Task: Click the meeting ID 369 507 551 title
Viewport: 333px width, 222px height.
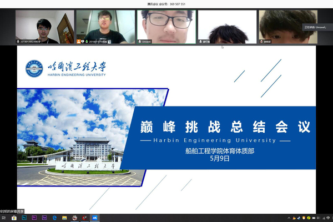Action: [167, 3]
